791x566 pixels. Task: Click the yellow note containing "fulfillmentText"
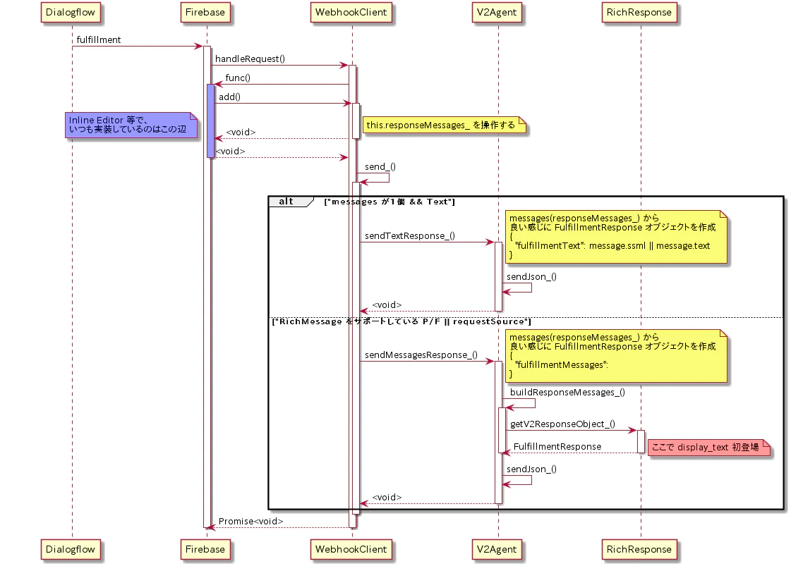tap(616, 237)
